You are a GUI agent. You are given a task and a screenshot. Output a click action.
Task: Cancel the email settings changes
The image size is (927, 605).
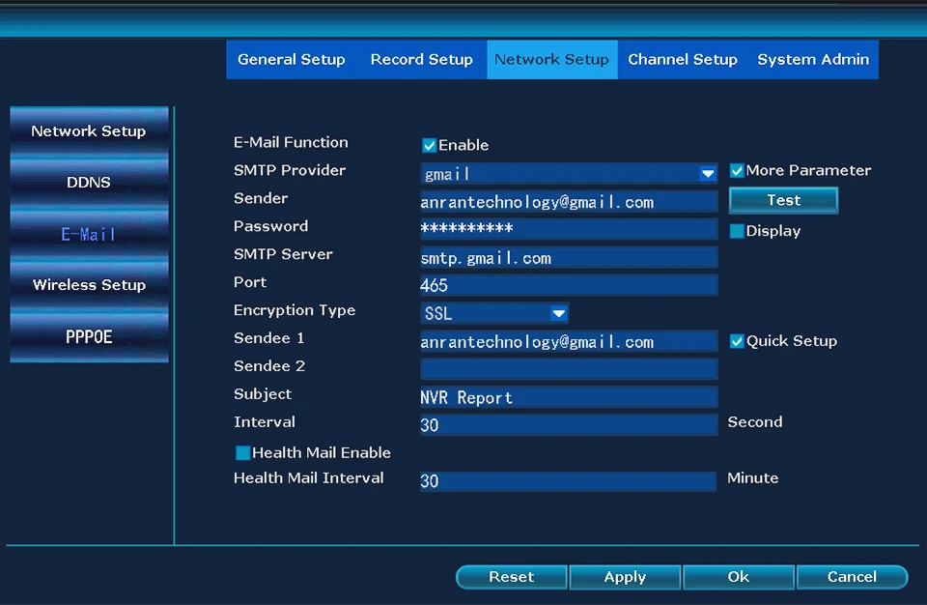tap(852, 577)
